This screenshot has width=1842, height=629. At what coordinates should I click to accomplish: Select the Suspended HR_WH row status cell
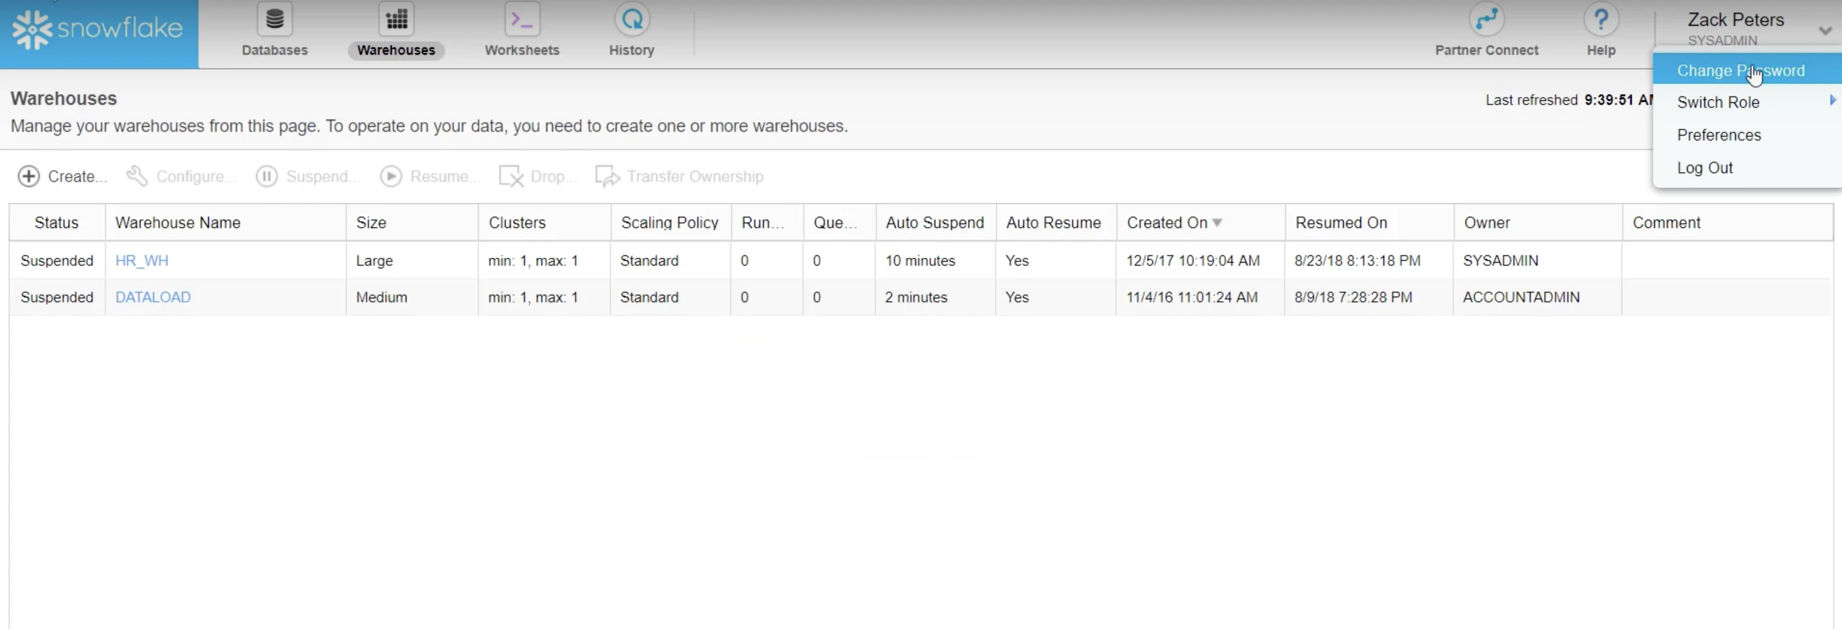[57, 260]
